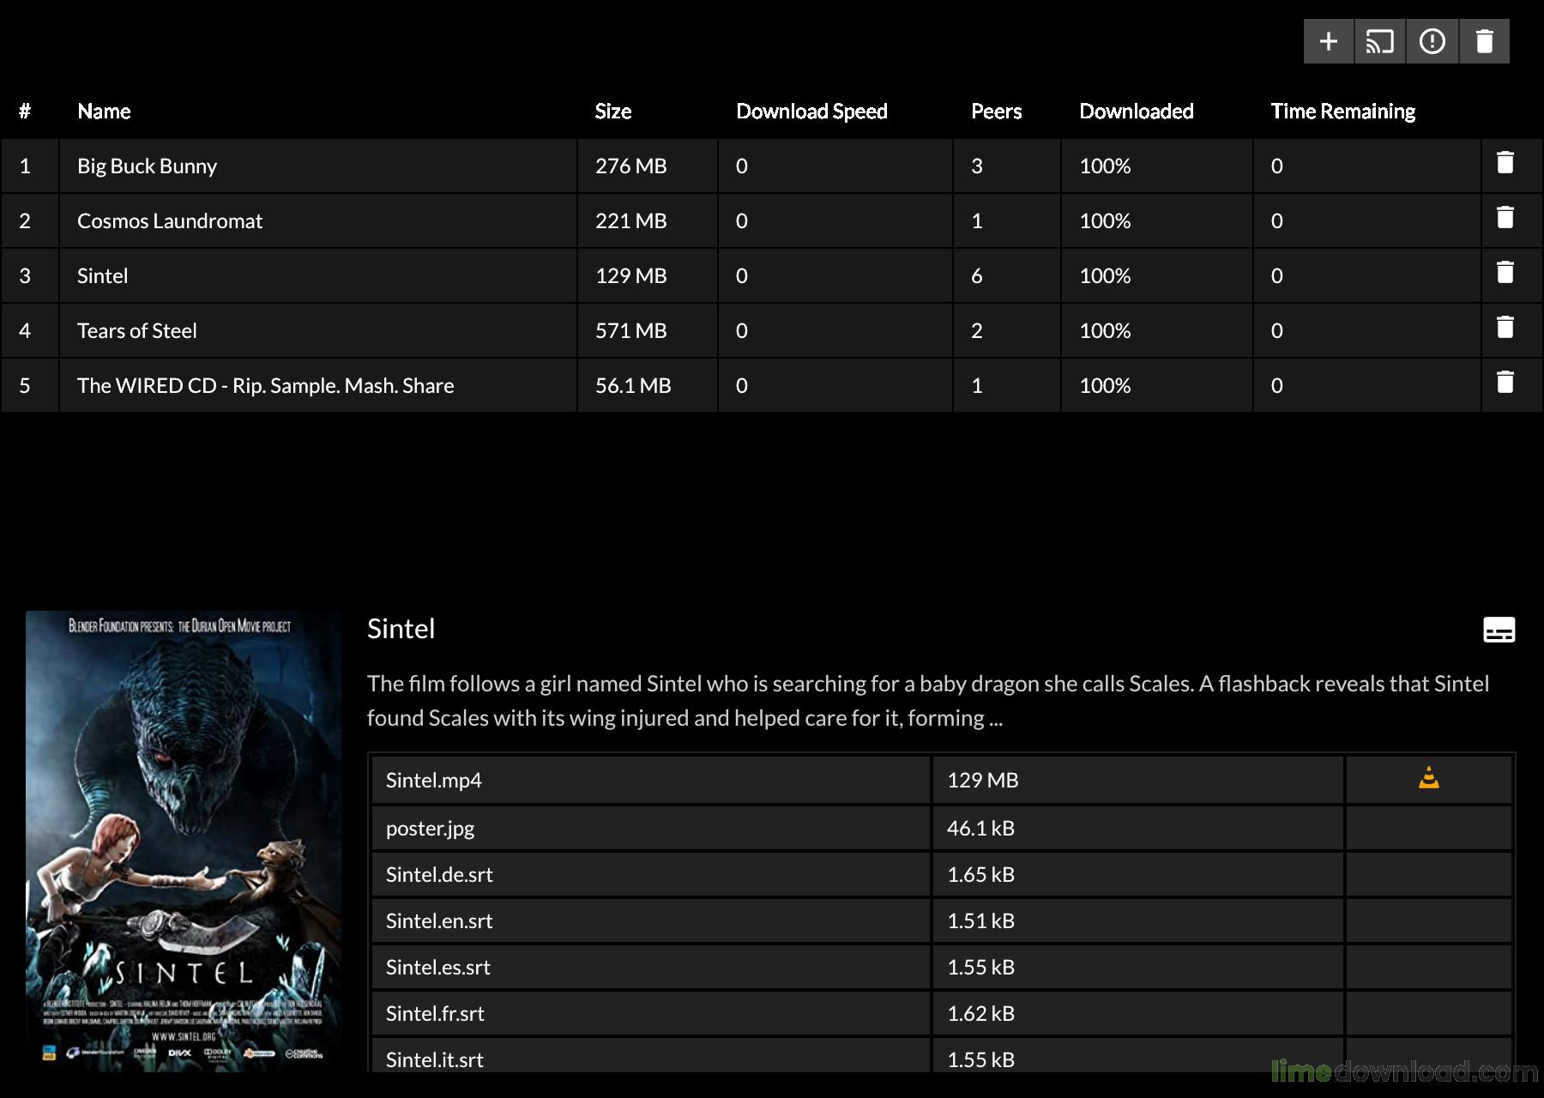Sort by Download Speed column header

[x=811, y=112]
